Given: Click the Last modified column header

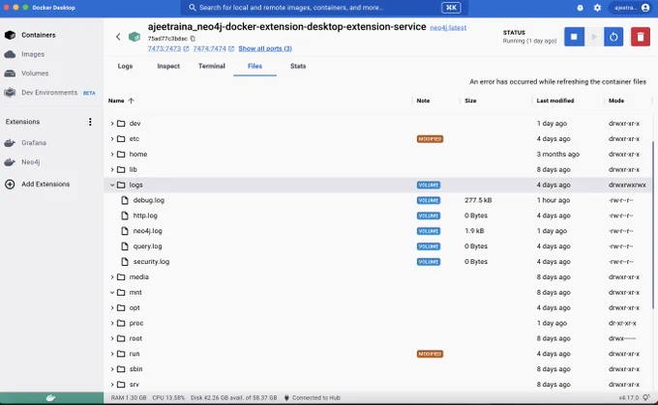Looking at the screenshot, I should (554, 101).
